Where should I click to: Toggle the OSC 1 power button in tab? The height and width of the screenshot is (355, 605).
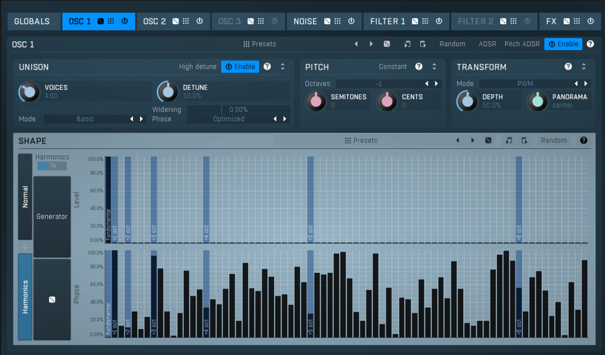124,21
